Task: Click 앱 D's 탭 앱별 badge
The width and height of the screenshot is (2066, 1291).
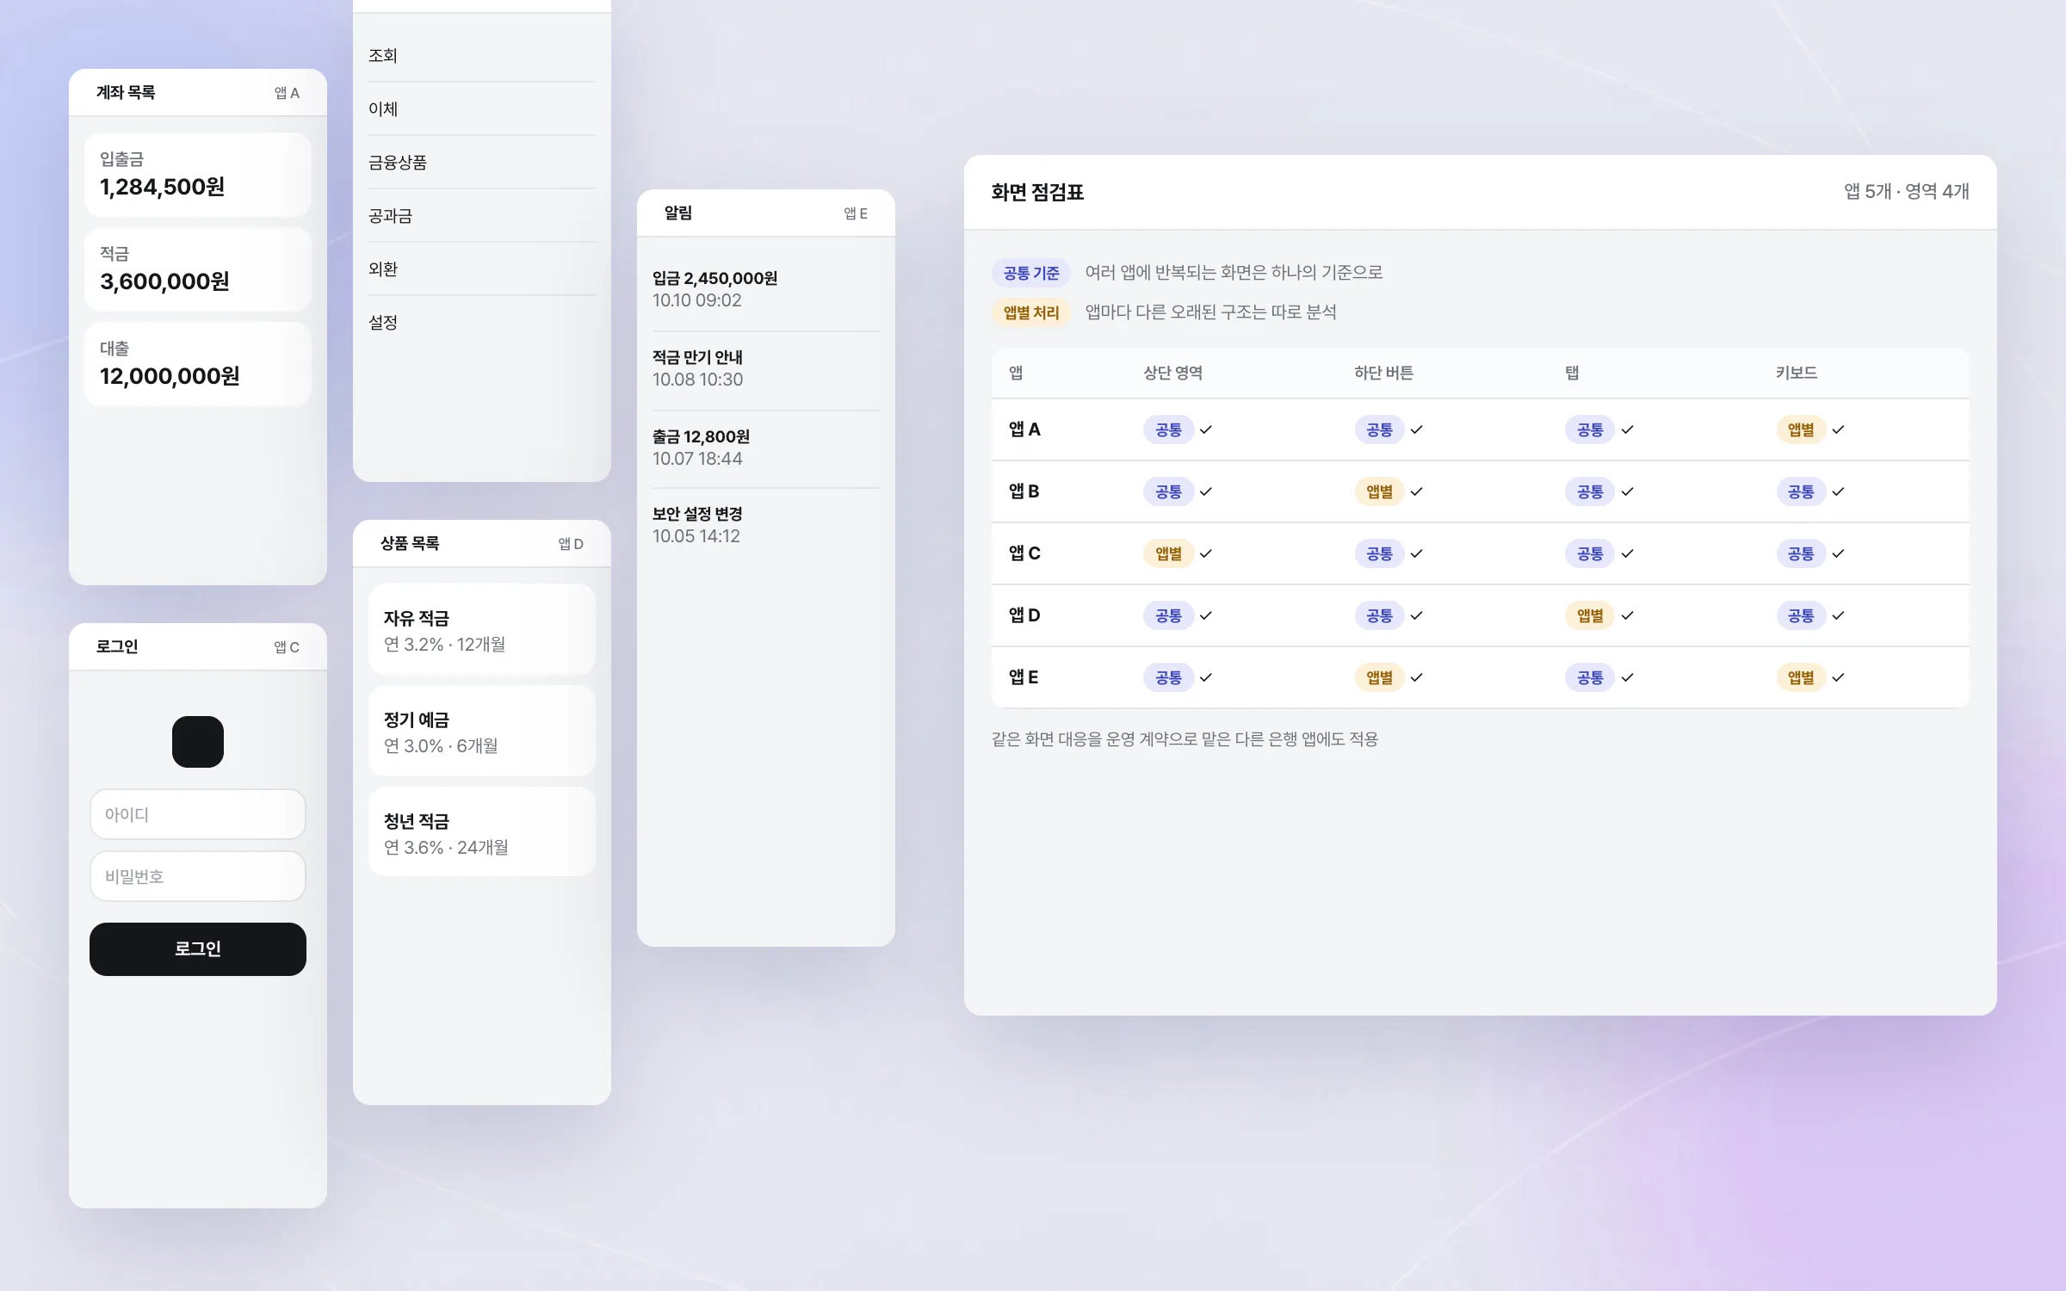Action: [x=1590, y=615]
